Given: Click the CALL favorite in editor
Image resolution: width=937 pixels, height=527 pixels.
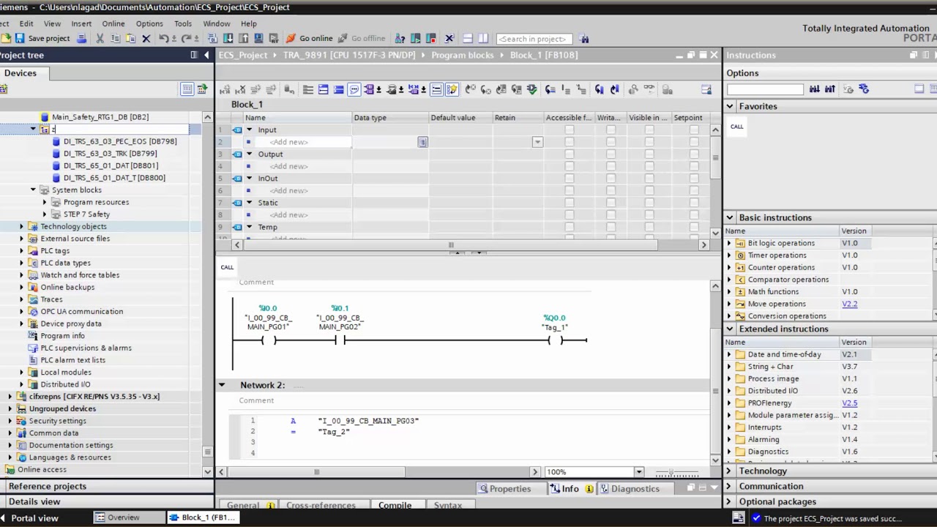Looking at the screenshot, I should pos(227,267).
